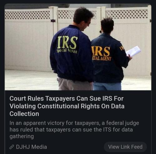Image resolution: width=156 pixels, height=154 pixels.
Task: Select the article description about federal judge
Action: (74, 130)
